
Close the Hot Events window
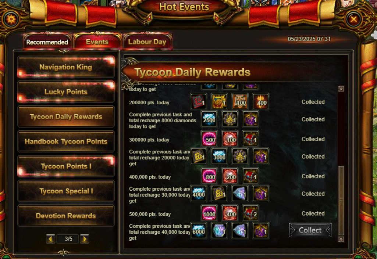pyautogui.click(x=353, y=19)
